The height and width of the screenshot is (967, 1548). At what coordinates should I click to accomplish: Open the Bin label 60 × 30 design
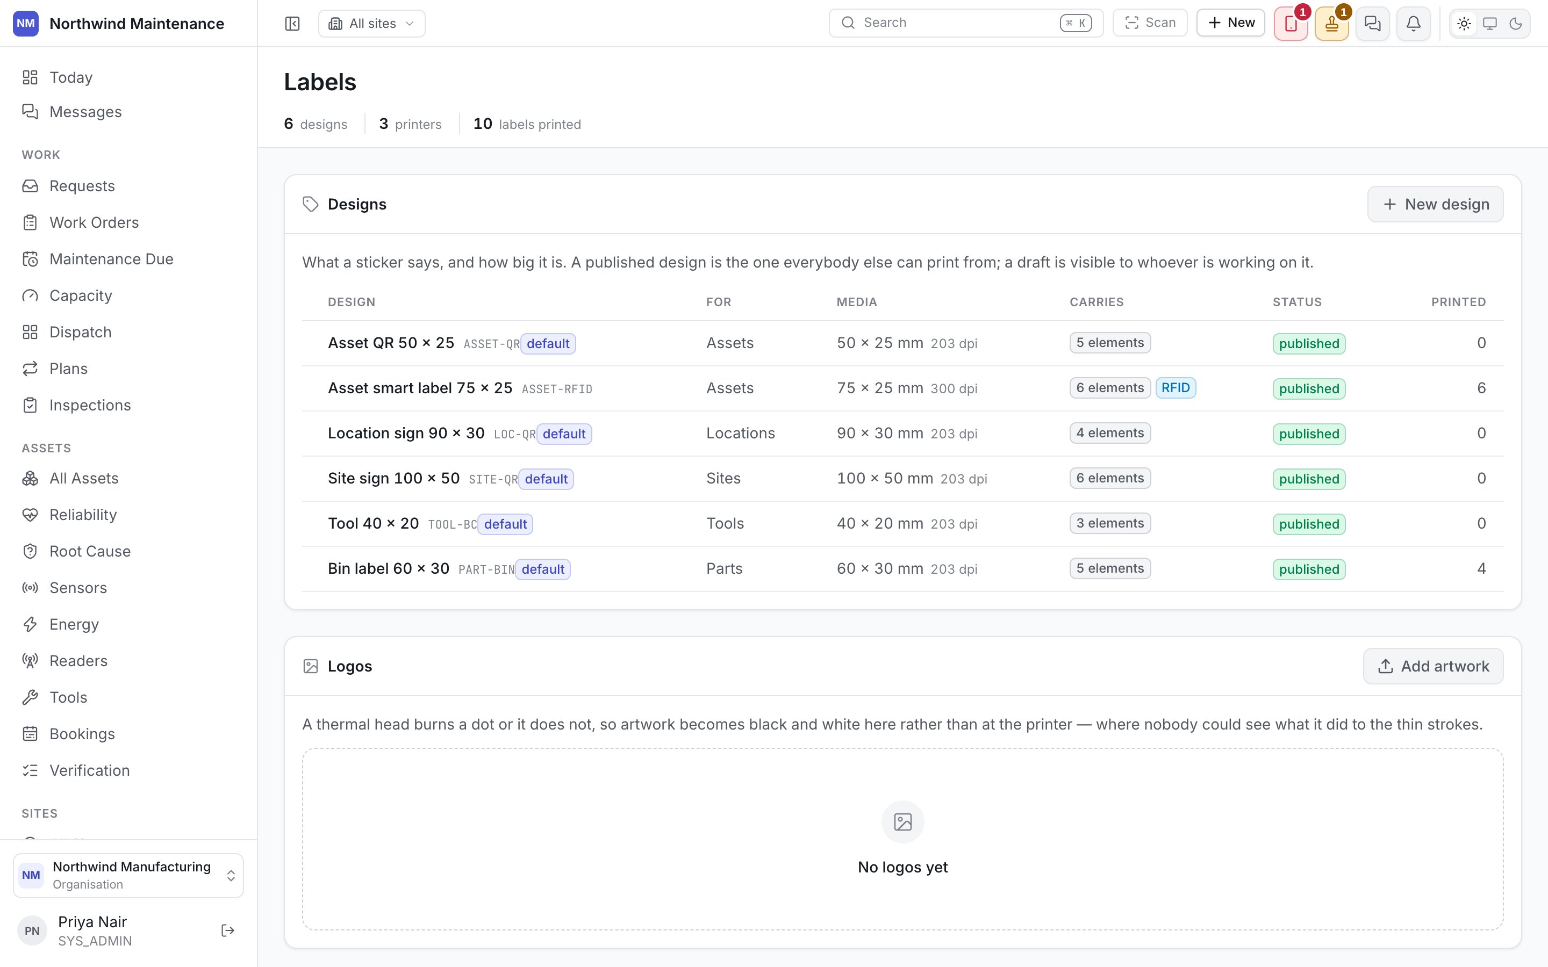[x=389, y=568]
